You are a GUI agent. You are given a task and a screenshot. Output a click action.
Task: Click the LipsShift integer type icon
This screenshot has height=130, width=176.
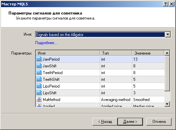(x=39, y=93)
